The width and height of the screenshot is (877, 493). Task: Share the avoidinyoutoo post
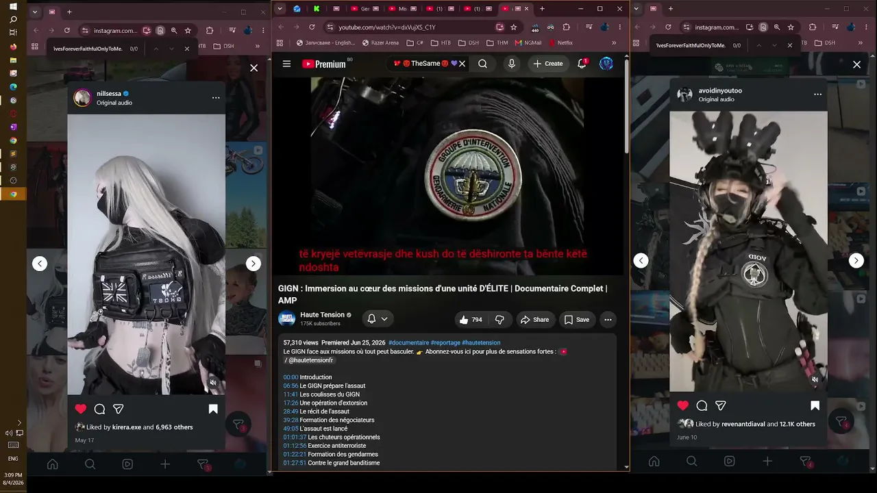click(720, 405)
